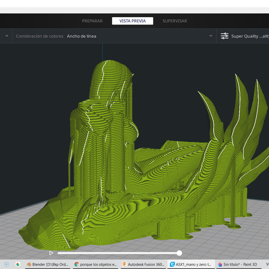Switch to Chrome window 'porque los objetos'
The width and height of the screenshot is (269, 269).
95,264
